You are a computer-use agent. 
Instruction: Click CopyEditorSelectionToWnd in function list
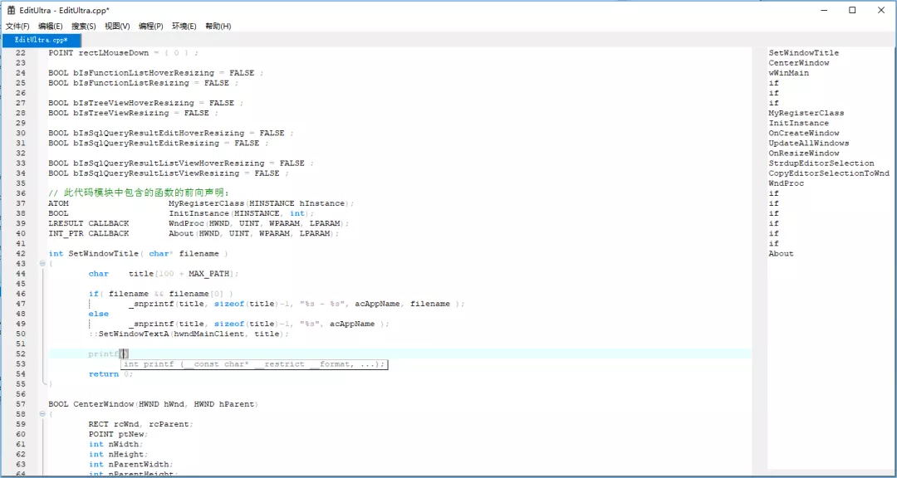828,173
